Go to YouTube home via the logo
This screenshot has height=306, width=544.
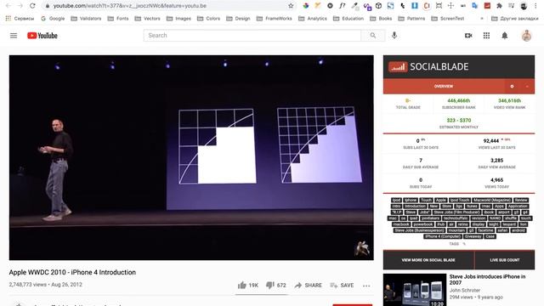[x=42, y=36]
